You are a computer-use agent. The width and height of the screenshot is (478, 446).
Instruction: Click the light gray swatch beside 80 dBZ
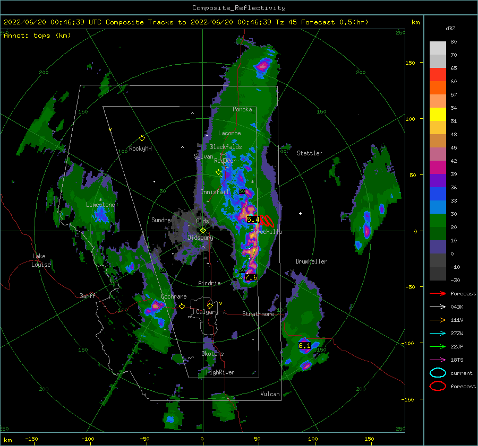(x=438, y=48)
